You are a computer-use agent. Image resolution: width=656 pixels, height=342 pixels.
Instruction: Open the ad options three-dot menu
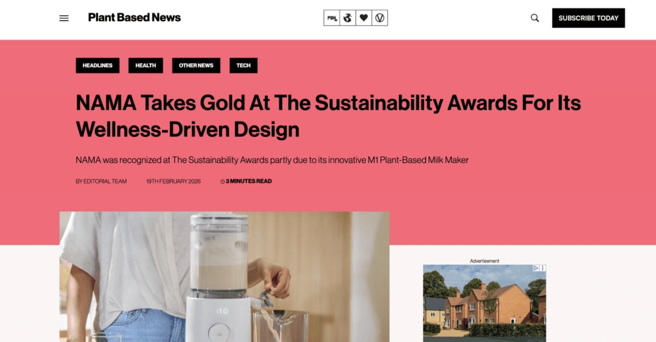point(543,268)
